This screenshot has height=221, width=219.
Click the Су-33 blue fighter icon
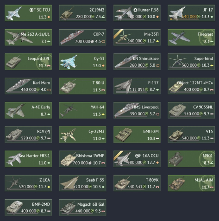69,62
